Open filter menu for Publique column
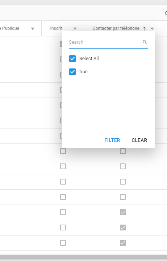The width and height of the screenshot is (167, 261). point(33,29)
